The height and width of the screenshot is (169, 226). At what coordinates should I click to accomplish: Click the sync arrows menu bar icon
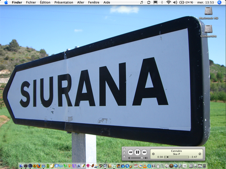(x=148, y=2)
